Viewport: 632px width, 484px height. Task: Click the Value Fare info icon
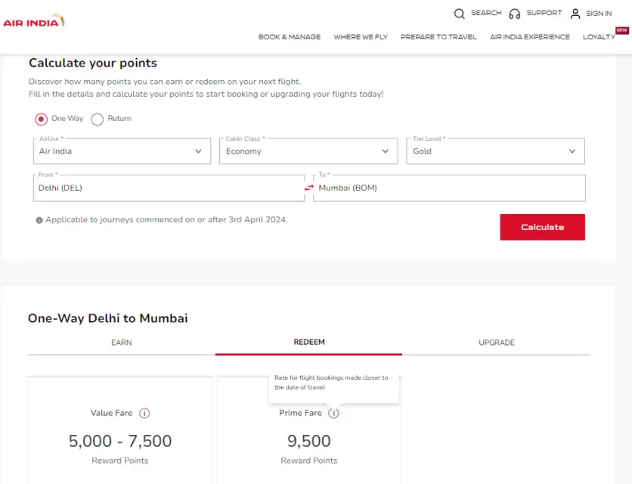point(144,413)
